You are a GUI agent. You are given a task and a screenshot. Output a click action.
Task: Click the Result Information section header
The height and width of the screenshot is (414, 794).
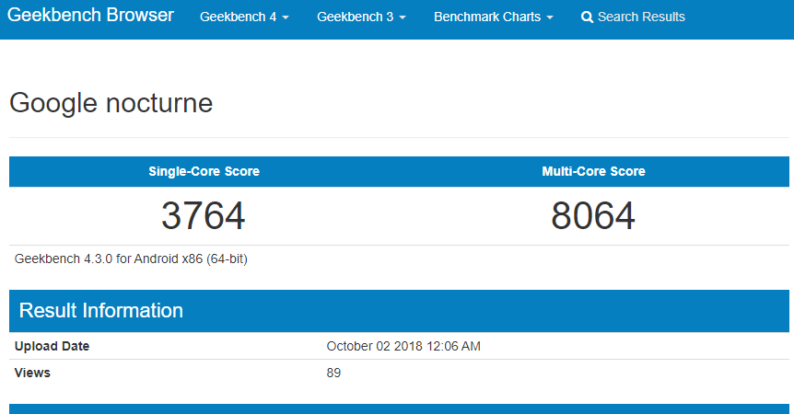(399, 311)
